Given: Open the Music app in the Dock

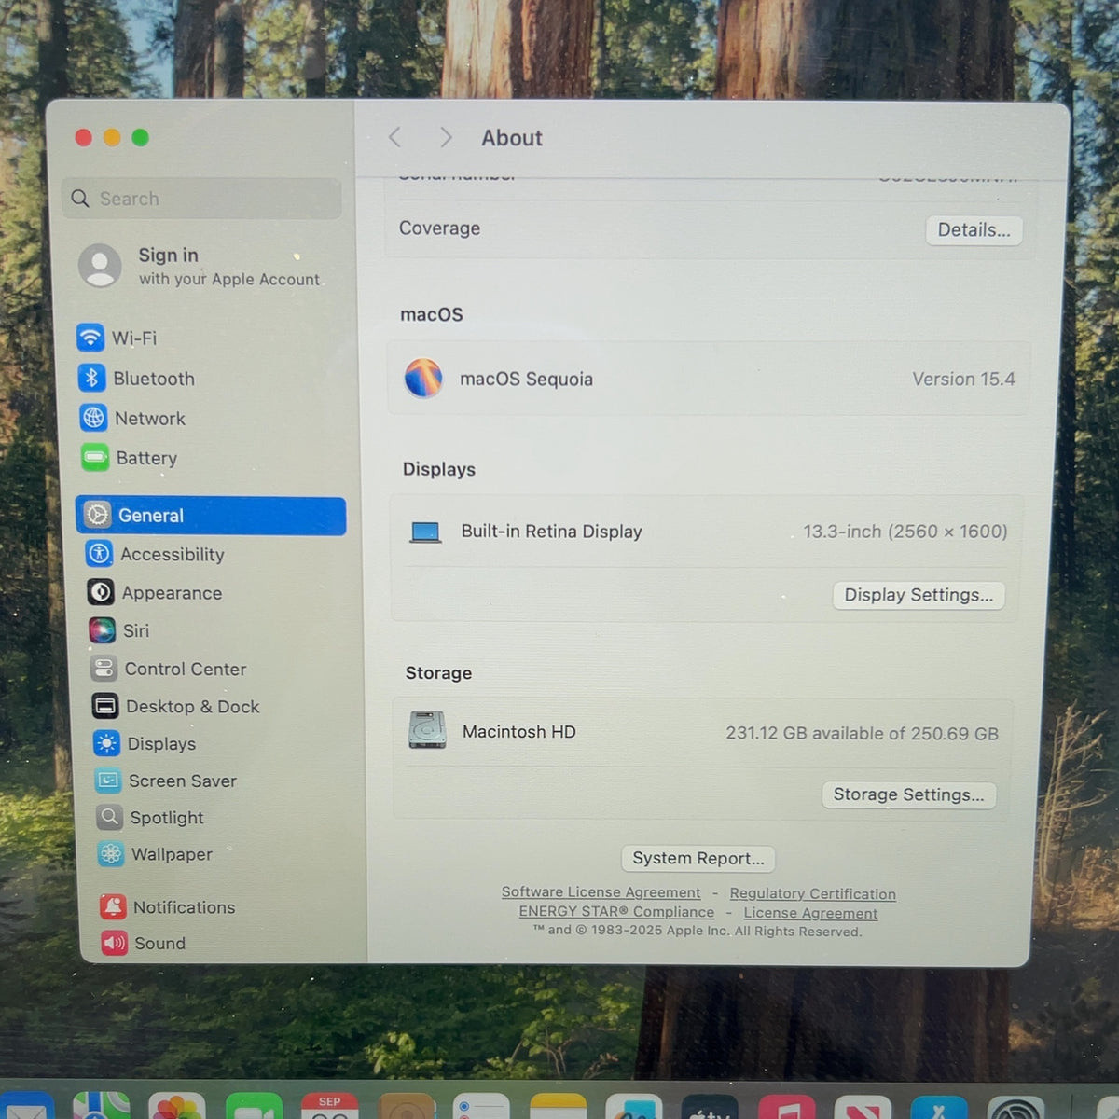Looking at the screenshot, I should point(787,1107).
